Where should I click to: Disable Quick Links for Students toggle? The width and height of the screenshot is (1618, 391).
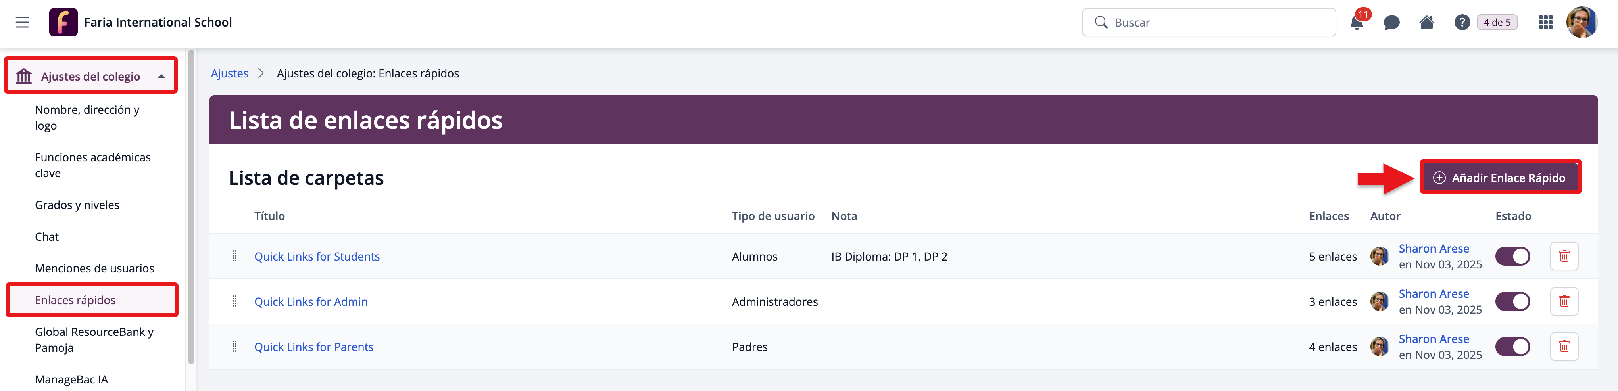1512,256
